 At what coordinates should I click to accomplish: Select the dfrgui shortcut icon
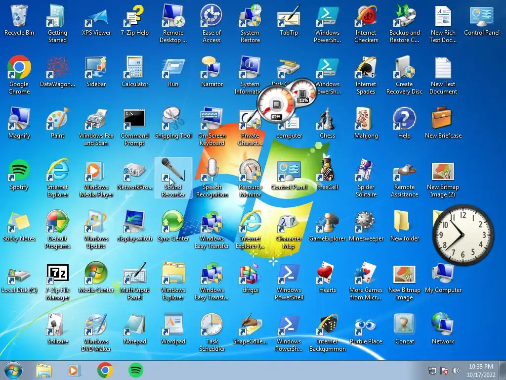(x=250, y=274)
